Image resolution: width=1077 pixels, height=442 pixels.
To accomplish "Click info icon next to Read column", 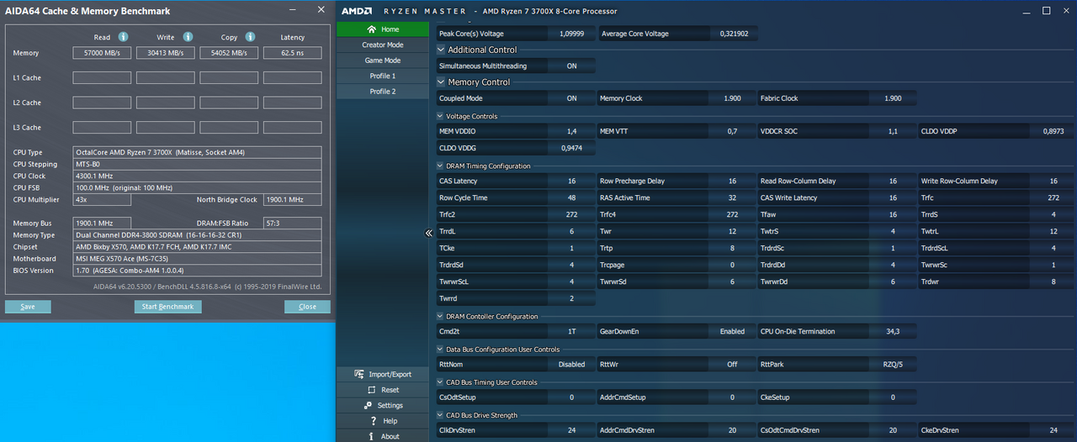I will (x=123, y=37).
